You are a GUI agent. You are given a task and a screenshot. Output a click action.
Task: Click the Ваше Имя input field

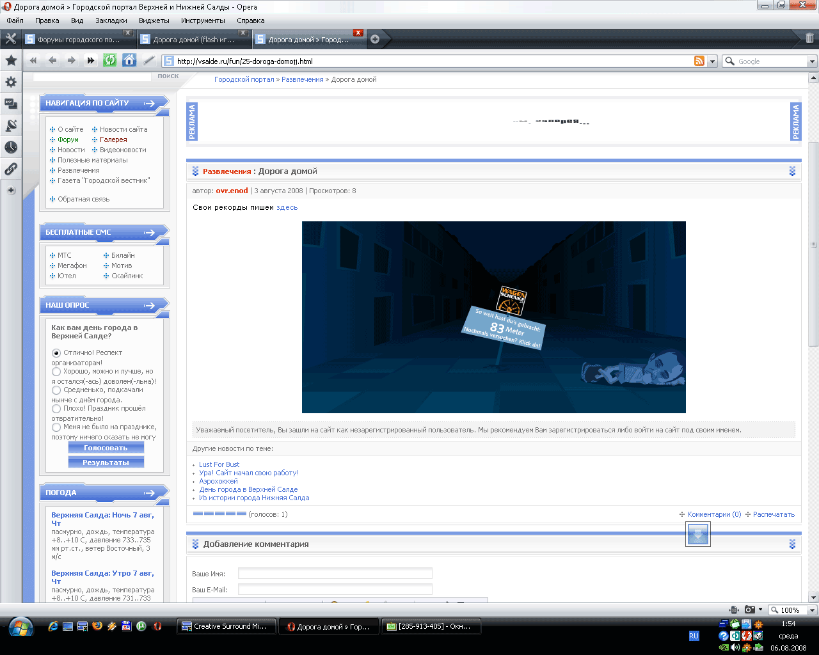pyautogui.click(x=335, y=573)
